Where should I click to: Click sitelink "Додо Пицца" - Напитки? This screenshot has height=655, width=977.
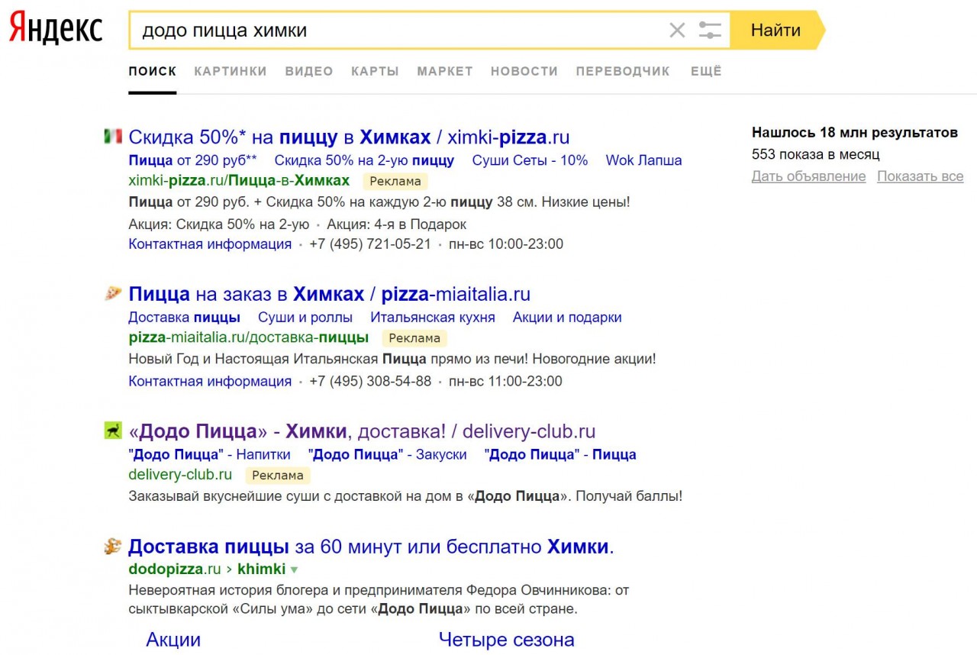pyautogui.click(x=210, y=454)
